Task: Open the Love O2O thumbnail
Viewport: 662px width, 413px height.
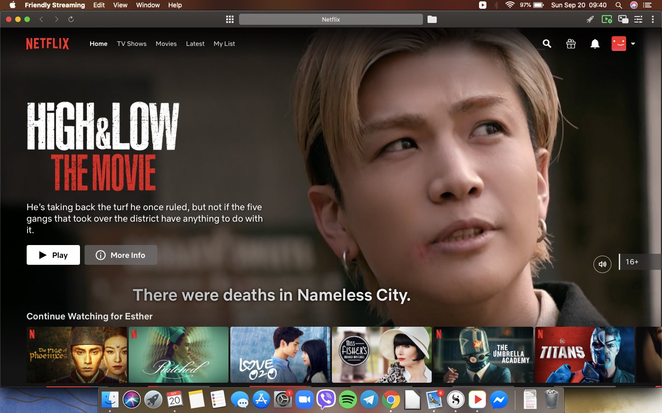Action: [280, 355]
